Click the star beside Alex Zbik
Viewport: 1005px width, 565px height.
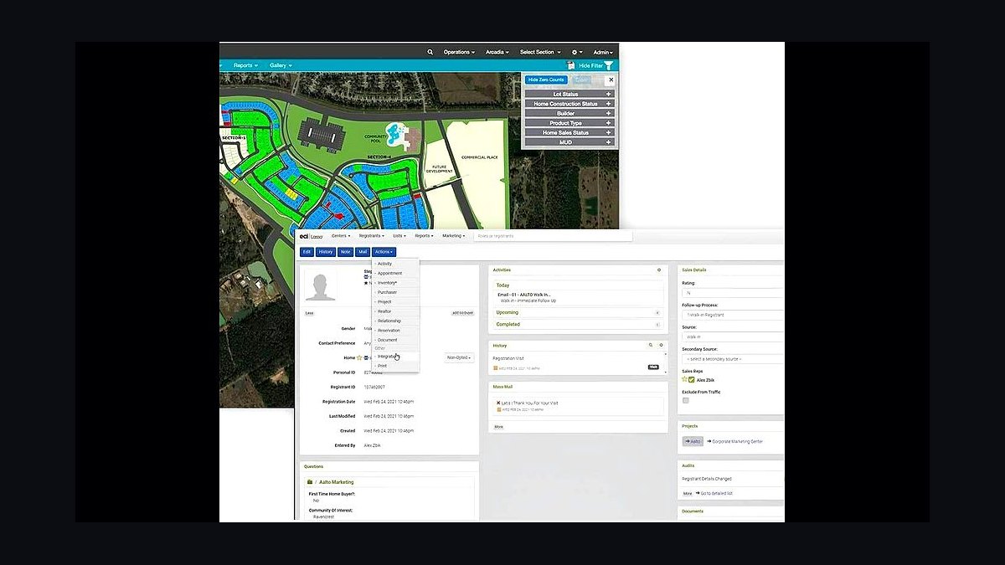tap(684, 379)
